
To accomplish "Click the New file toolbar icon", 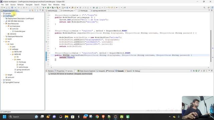I will (x=2, y=8).
